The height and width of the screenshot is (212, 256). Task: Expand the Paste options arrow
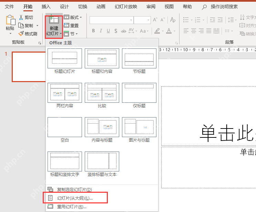pyautogui.click(x=10, y=34)
